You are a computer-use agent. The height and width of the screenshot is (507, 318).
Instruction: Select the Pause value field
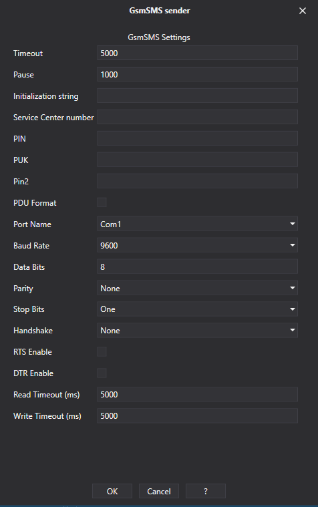pyautogui.click(x=197, y=74)
